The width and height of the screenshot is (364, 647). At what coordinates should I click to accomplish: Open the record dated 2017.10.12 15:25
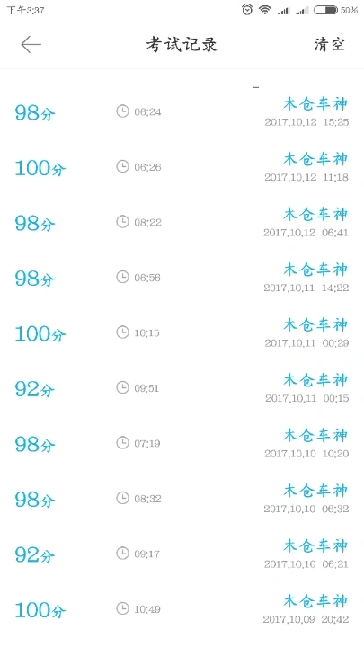coord(182,111)
